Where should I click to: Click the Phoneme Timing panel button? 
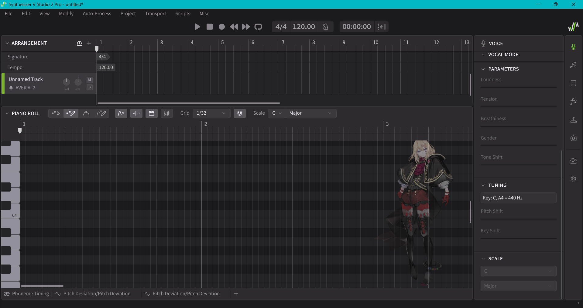[x=27, y=294]
